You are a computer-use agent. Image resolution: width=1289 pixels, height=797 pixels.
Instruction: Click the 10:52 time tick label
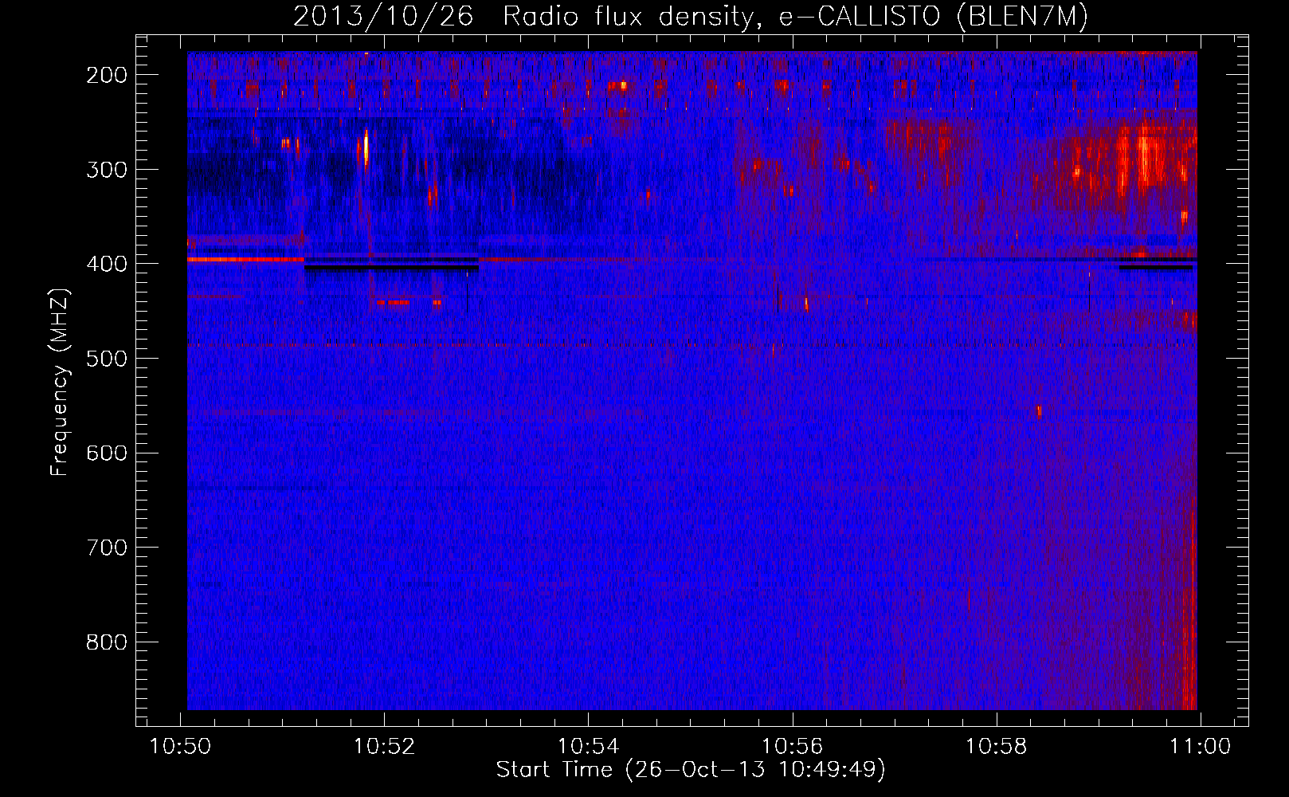(x=385, y=747)
